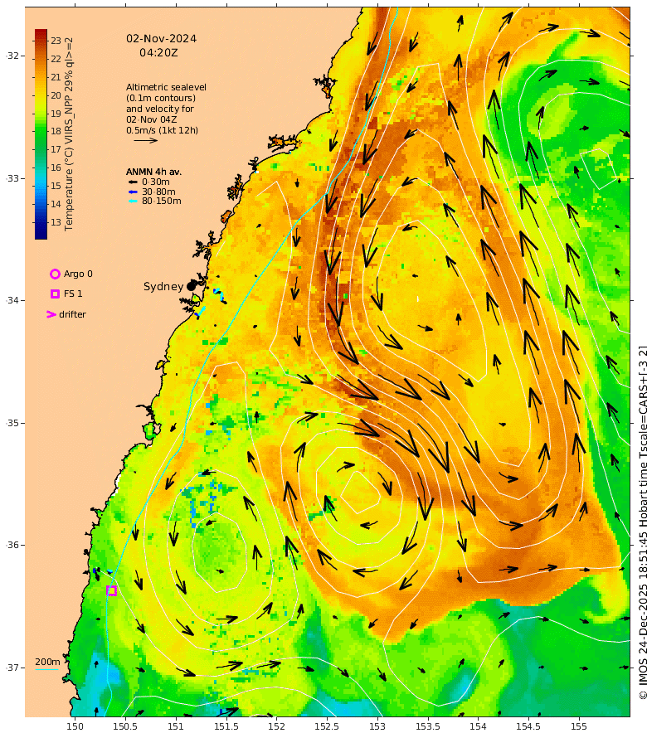The height and width of the screenshot is (738, 647).
Task: Click the 18 tick on the colorbar
Action: pos(56,131)
